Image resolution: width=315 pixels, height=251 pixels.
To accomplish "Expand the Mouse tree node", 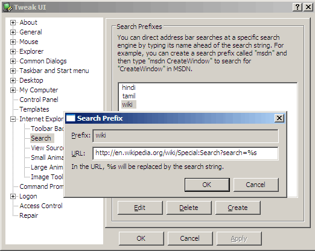I will click(13, 42).
